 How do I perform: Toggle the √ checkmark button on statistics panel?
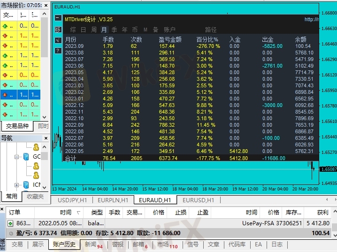[x=58, y=40]
